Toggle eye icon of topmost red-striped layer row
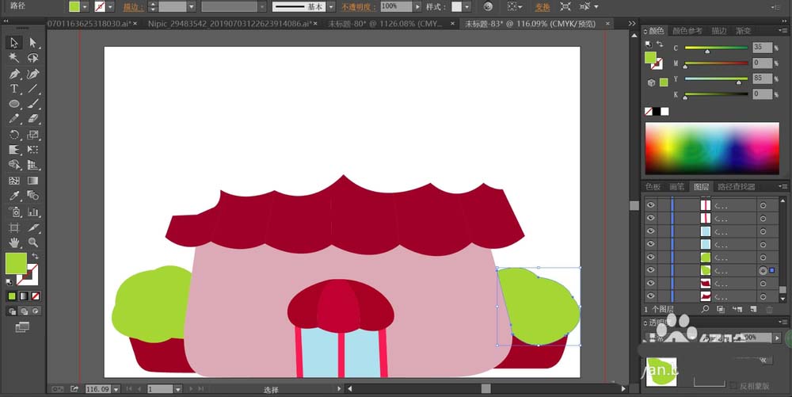 tap(650, 205)
